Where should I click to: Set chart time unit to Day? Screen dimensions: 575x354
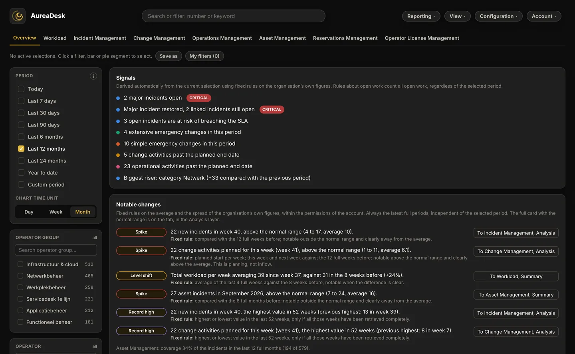29,212
